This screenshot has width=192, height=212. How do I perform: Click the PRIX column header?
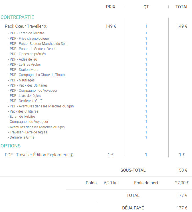click(x=111, y=7)
